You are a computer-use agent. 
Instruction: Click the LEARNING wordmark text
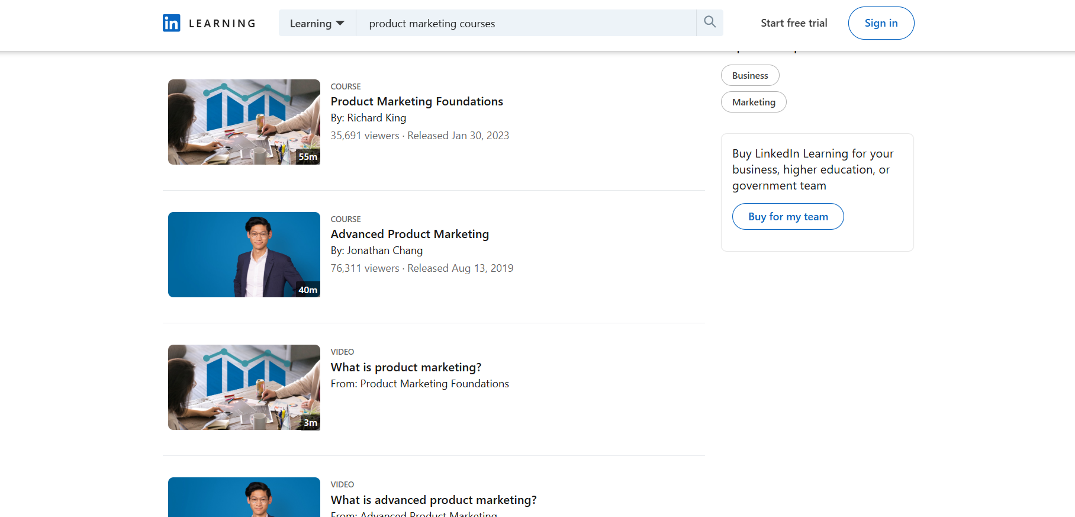(x=222, y=24)
